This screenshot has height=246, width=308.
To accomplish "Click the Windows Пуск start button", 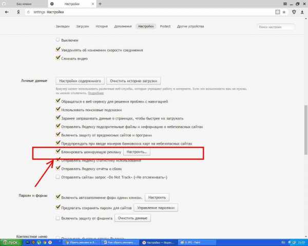I will (x=11, y=242).
